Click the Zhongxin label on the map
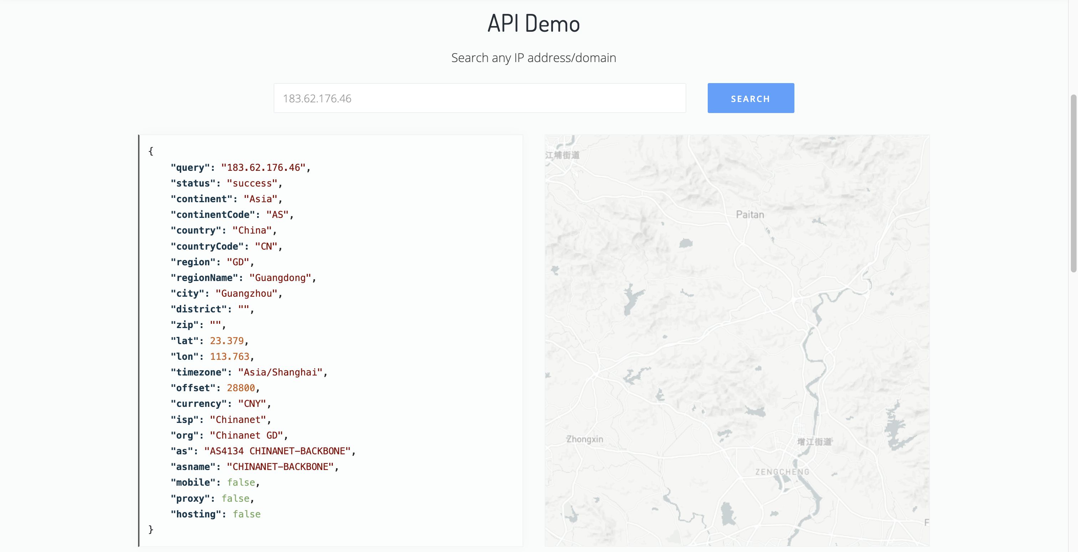This screenshot has width=1078, height=552. [x=584, y=439]
